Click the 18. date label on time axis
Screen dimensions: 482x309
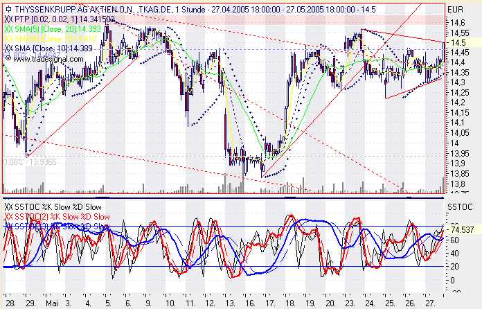tap(290, 303)
